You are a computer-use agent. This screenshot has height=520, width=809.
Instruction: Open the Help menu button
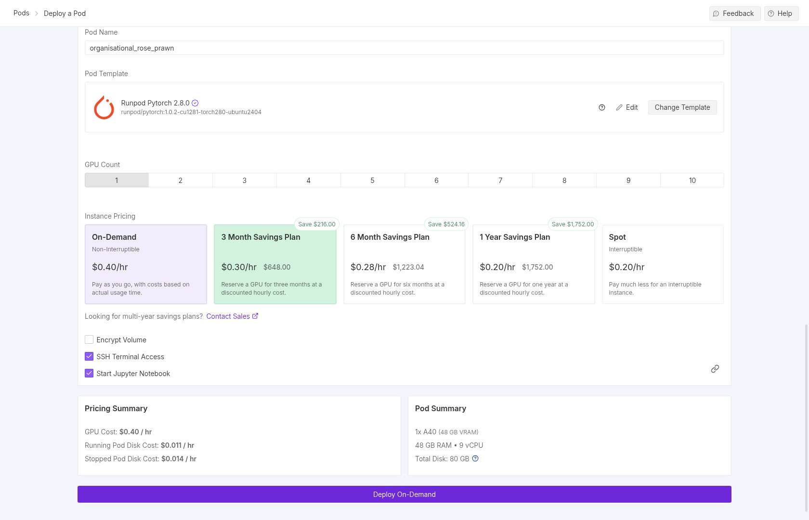click(x=781, y=13)
